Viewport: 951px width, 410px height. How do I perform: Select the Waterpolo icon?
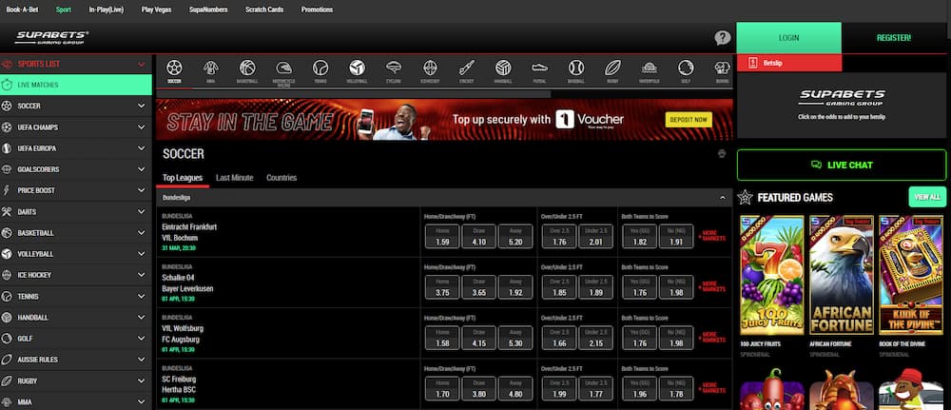pos(649,68)
